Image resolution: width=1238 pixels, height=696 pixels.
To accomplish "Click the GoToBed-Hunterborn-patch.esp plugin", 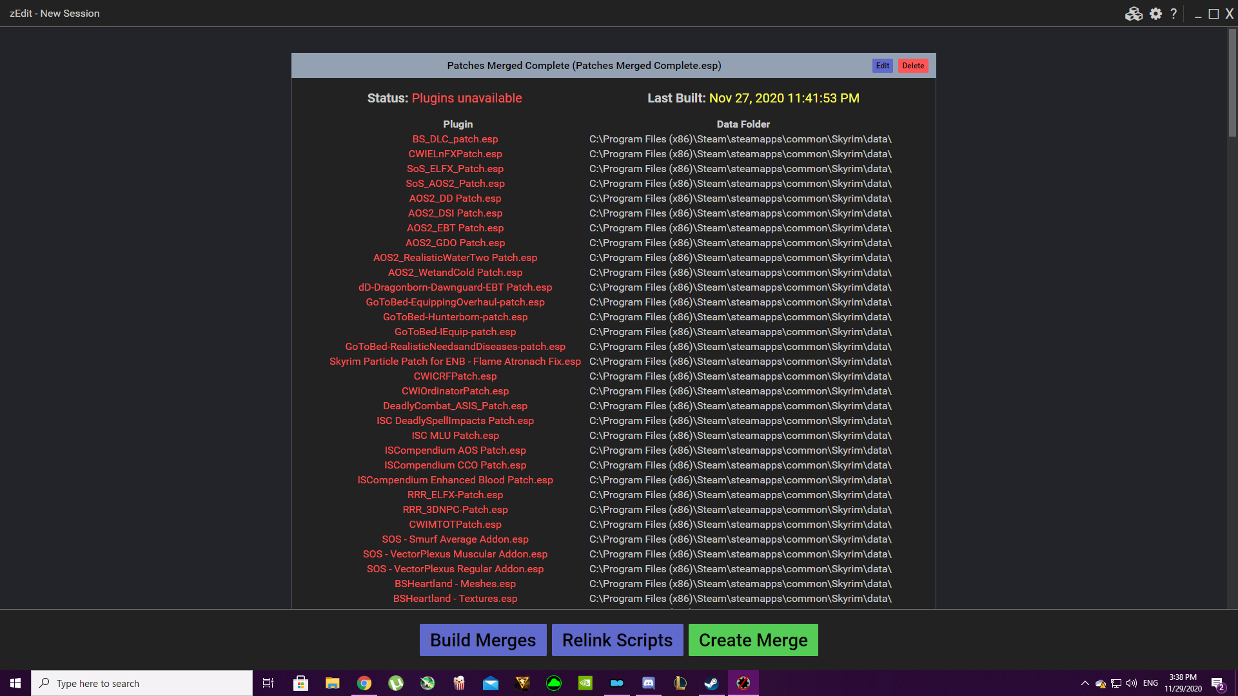I will point(455,317).
